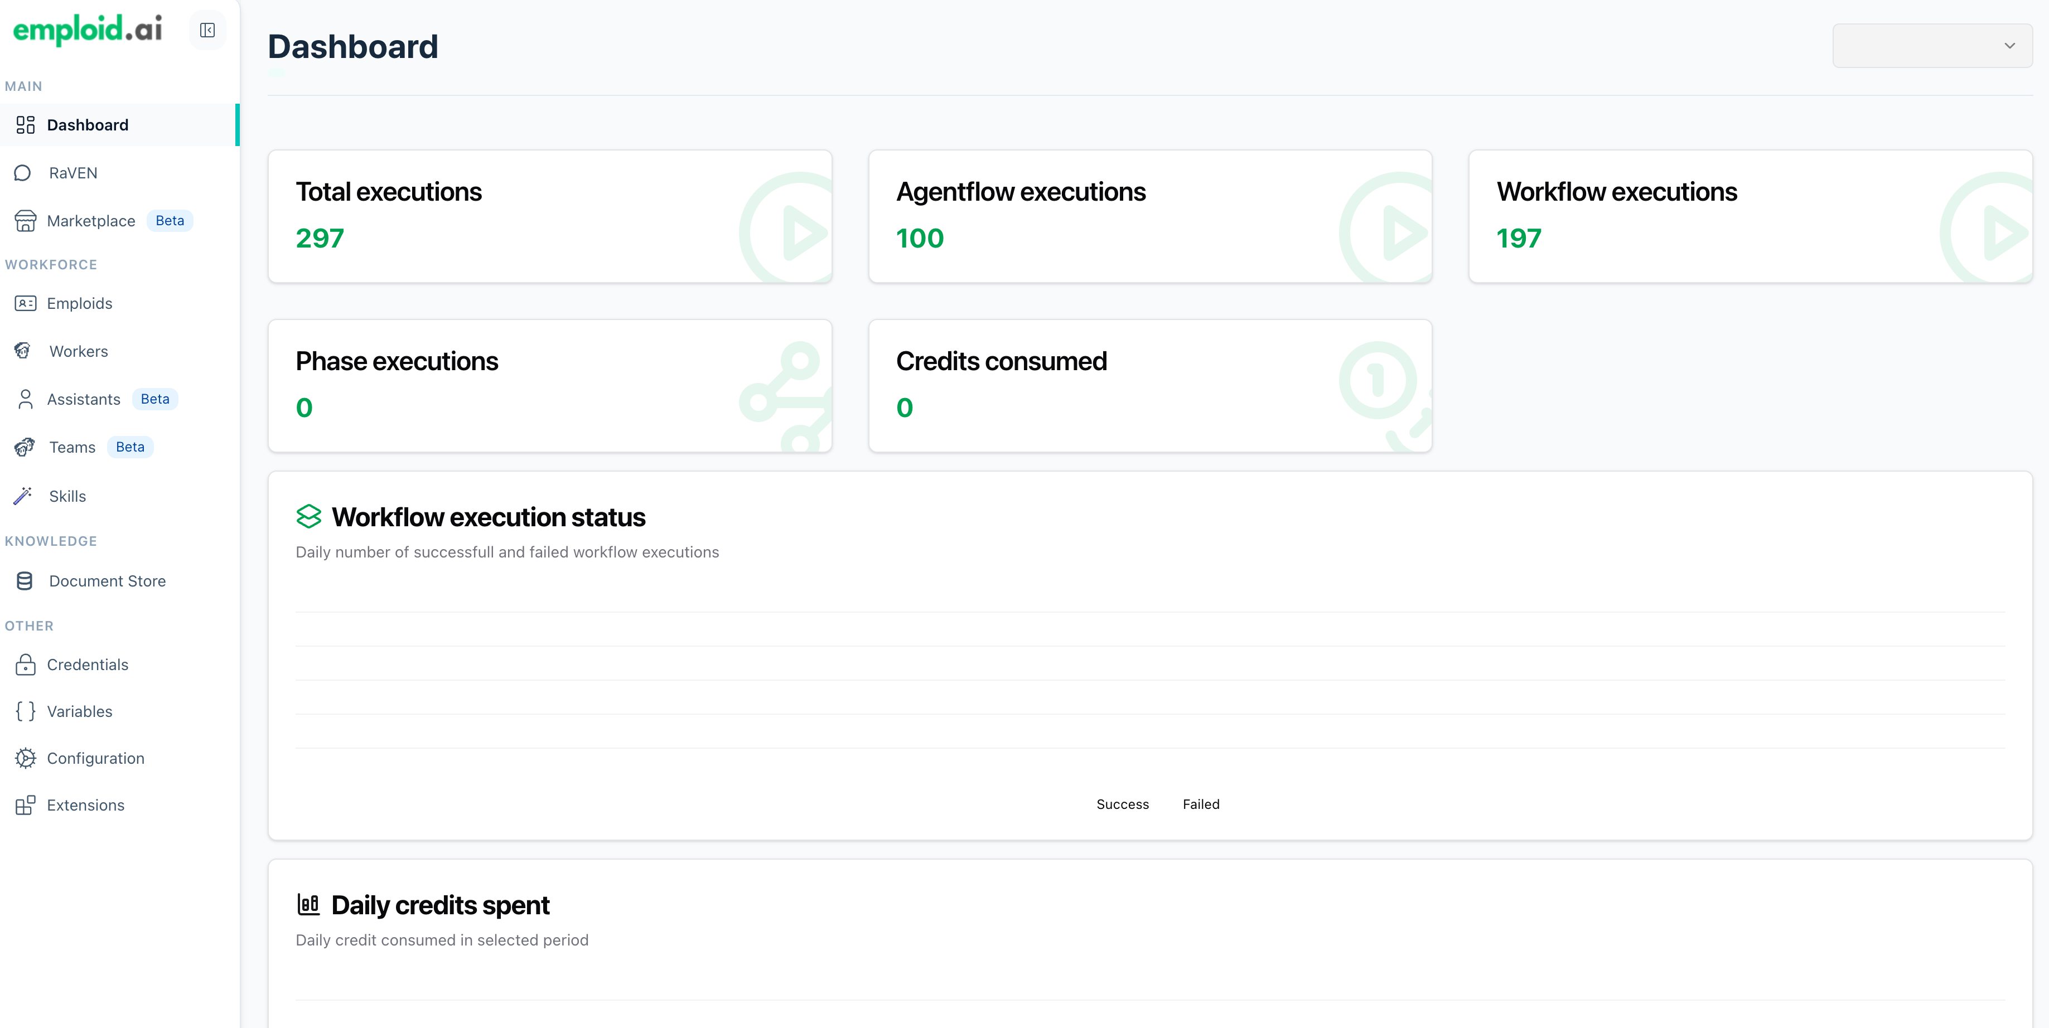
Task: Go to Assistants in sidebar
Action: pyautogui.click(x=84, y=399)
